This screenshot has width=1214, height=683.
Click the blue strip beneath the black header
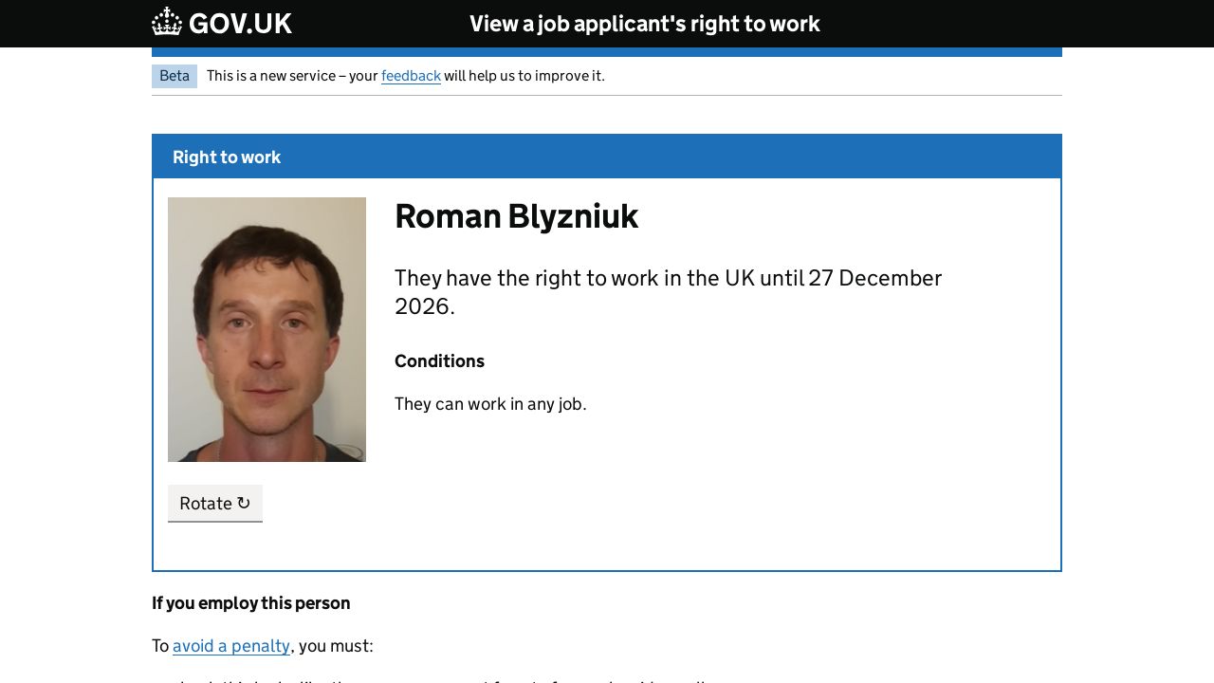tap(607, 52)
